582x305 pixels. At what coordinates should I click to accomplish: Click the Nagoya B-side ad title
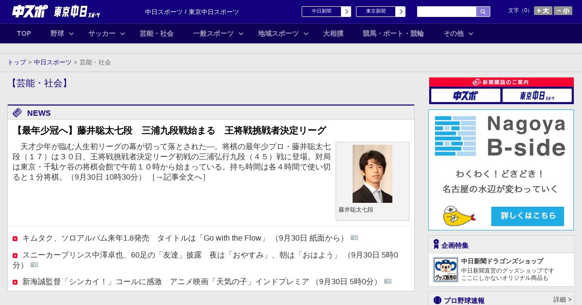(x=526, y=136)
